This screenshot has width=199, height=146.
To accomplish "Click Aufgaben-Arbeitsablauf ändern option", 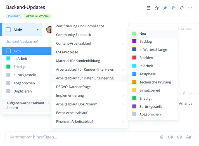I will point(25,105).
